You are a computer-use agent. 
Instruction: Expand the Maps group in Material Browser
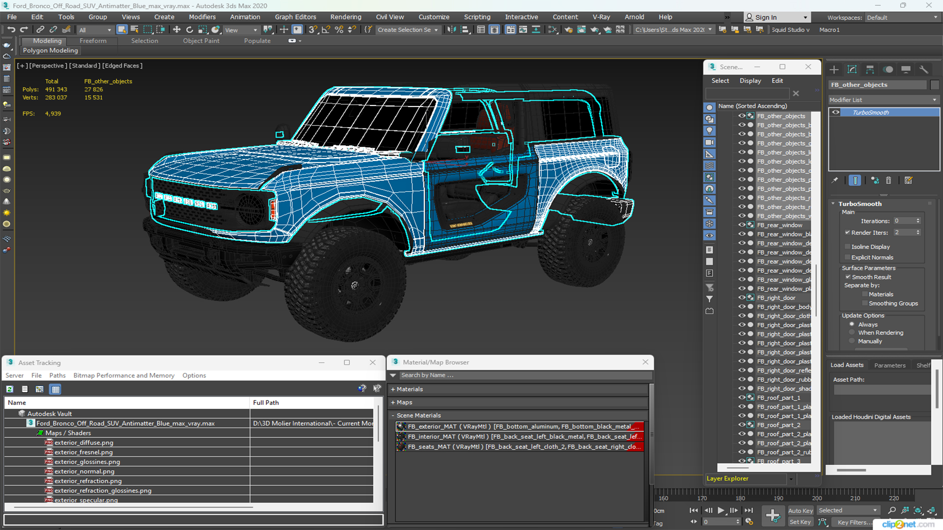[x=393, y=402]
